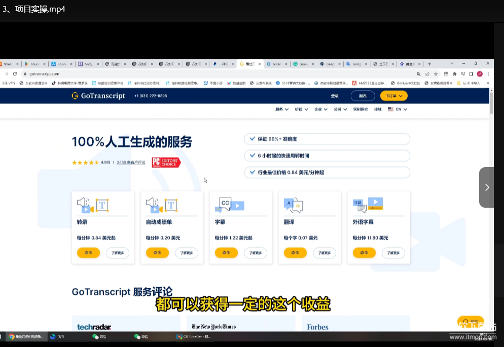Viewport: 504px width, 347px height.
Task: Click 了解更多 on the 转录 card
Action: [118, 253]
